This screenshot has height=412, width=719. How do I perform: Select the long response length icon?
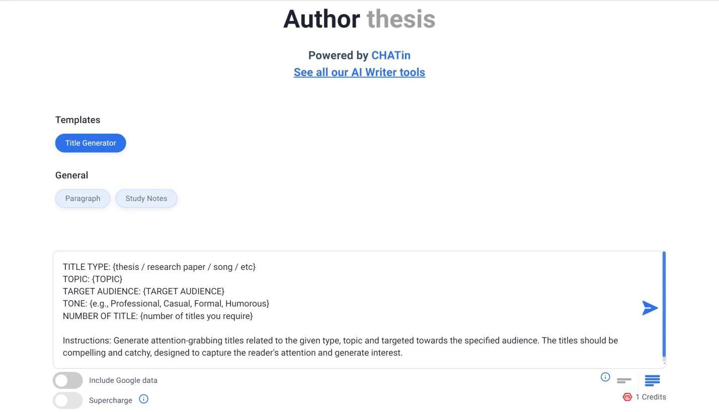coord(652,380)
